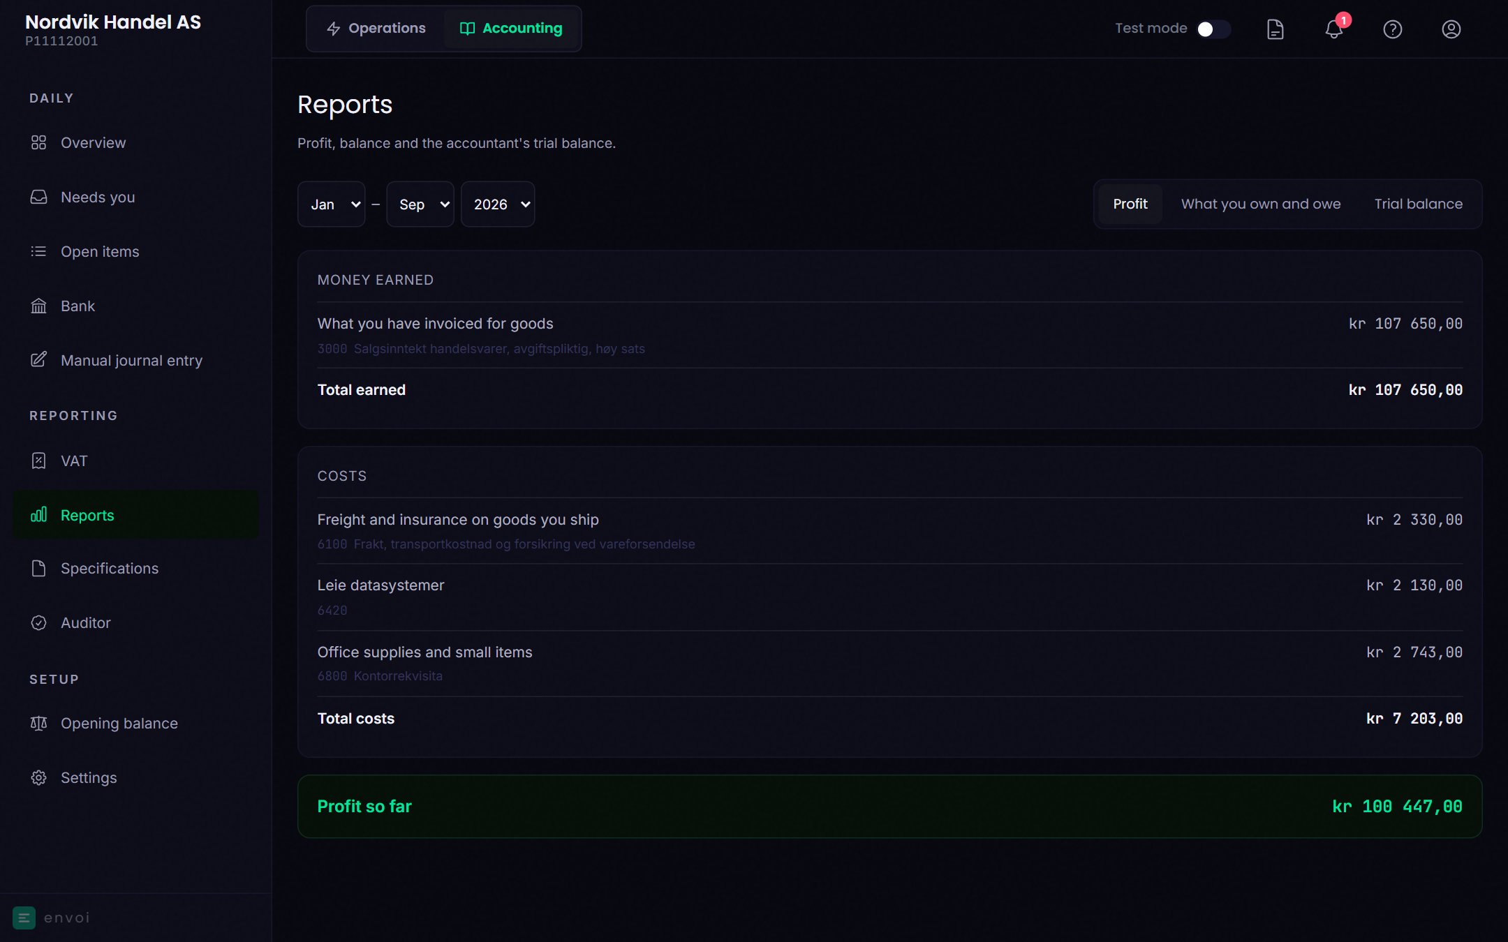Click account 3000 Salgsinntekt handelsvarer label

481,349
